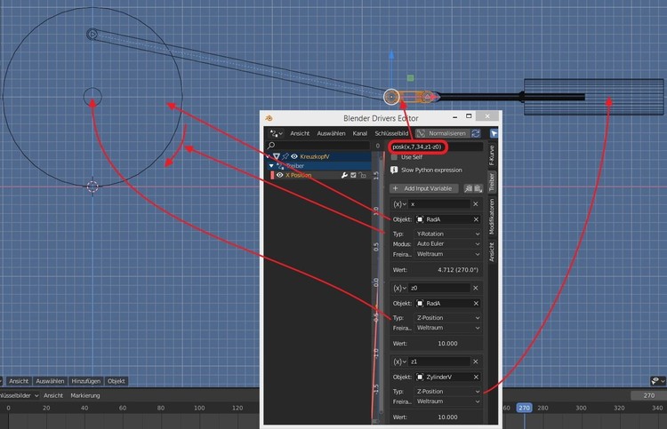Switch to the Modifikatoren sidebar tab
This screenshot has width=667, height=429.
[492, 217]
